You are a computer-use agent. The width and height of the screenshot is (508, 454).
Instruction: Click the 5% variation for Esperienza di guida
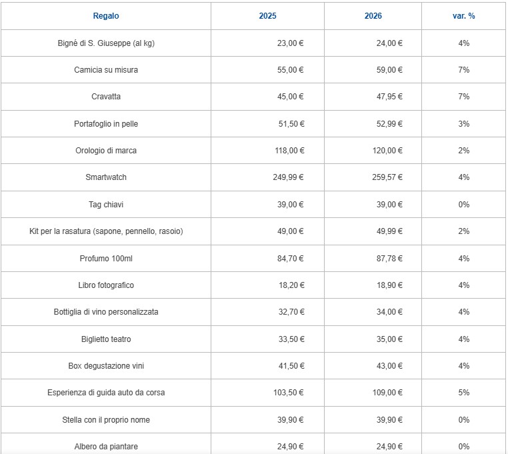(x=464, y=393)
